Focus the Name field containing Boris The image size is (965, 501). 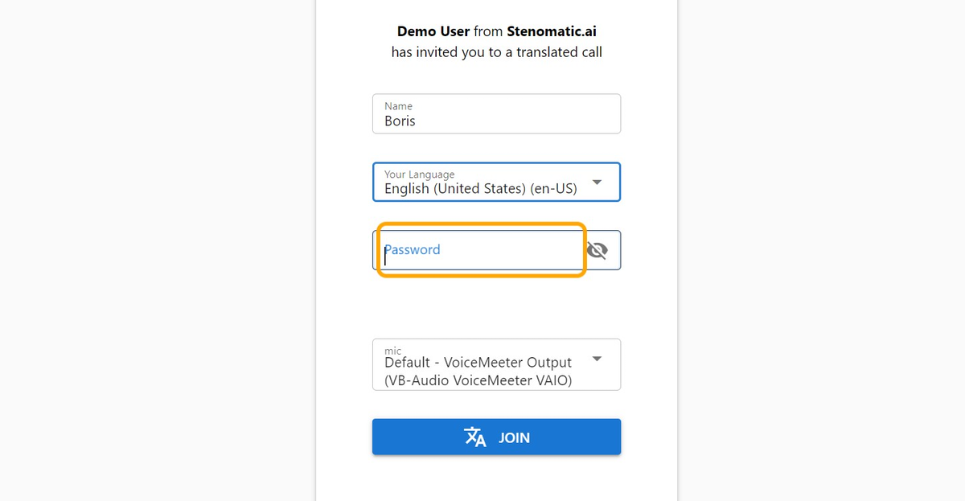(496, 114)
